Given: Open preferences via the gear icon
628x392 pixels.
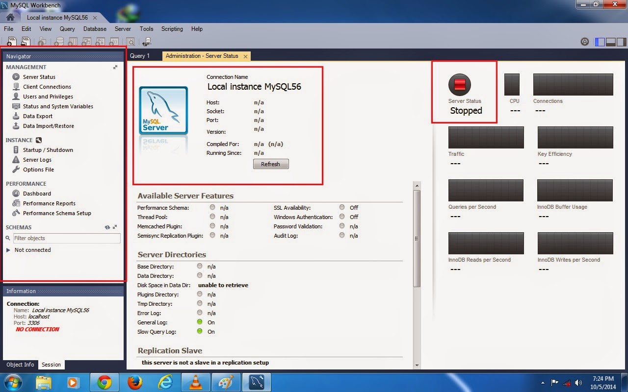Looking at the screenshot, I should tap(584, 42).
